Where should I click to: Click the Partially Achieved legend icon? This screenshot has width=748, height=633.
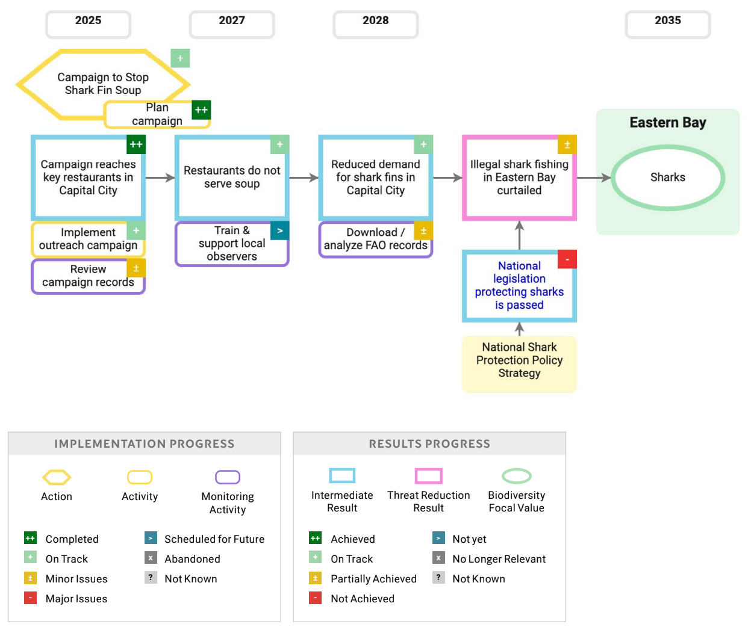click(315, 578)
